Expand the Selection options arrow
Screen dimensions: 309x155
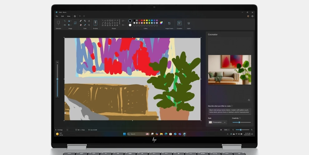(x=58, y=25)
